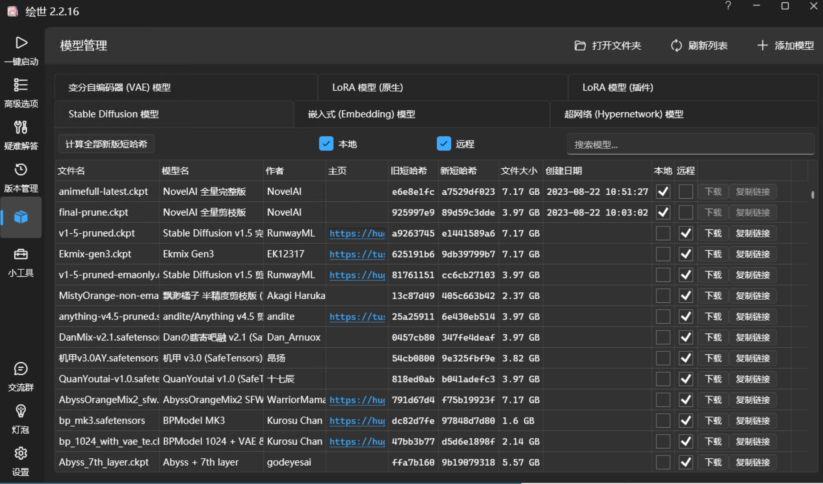Open the one-click launch play icon

pyautogui.click(x=21, y=43)
